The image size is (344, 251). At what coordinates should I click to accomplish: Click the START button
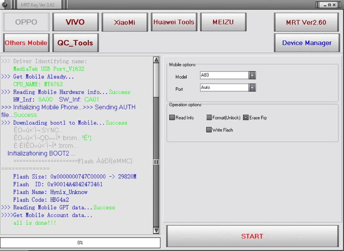click(252, 236)
